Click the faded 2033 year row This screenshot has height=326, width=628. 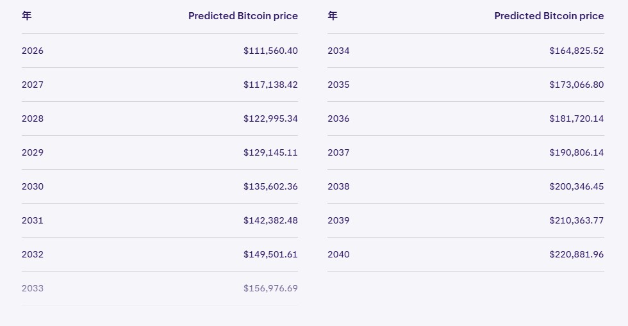point(33,288)
